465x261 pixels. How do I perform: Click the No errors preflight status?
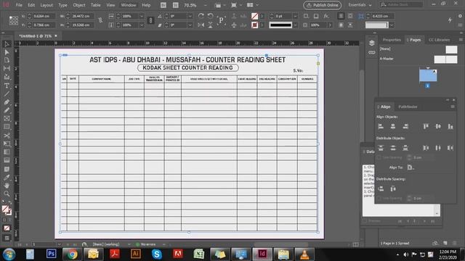(x=146, y=244)
